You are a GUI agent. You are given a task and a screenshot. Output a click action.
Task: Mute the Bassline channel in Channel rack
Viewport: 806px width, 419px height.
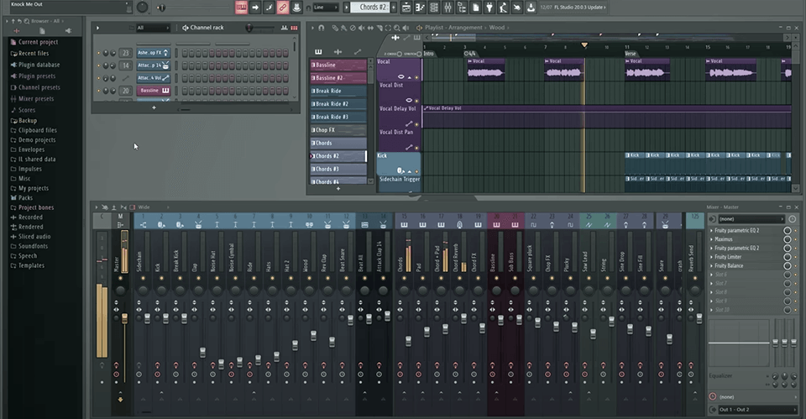[99, 91]
